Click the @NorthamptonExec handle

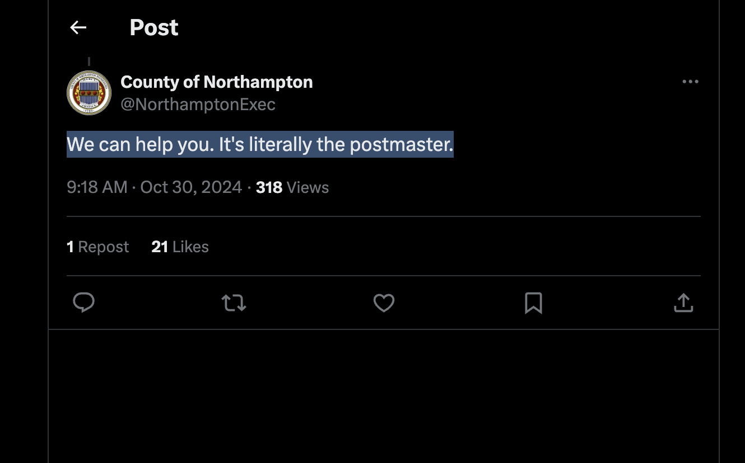pos(198,105)
